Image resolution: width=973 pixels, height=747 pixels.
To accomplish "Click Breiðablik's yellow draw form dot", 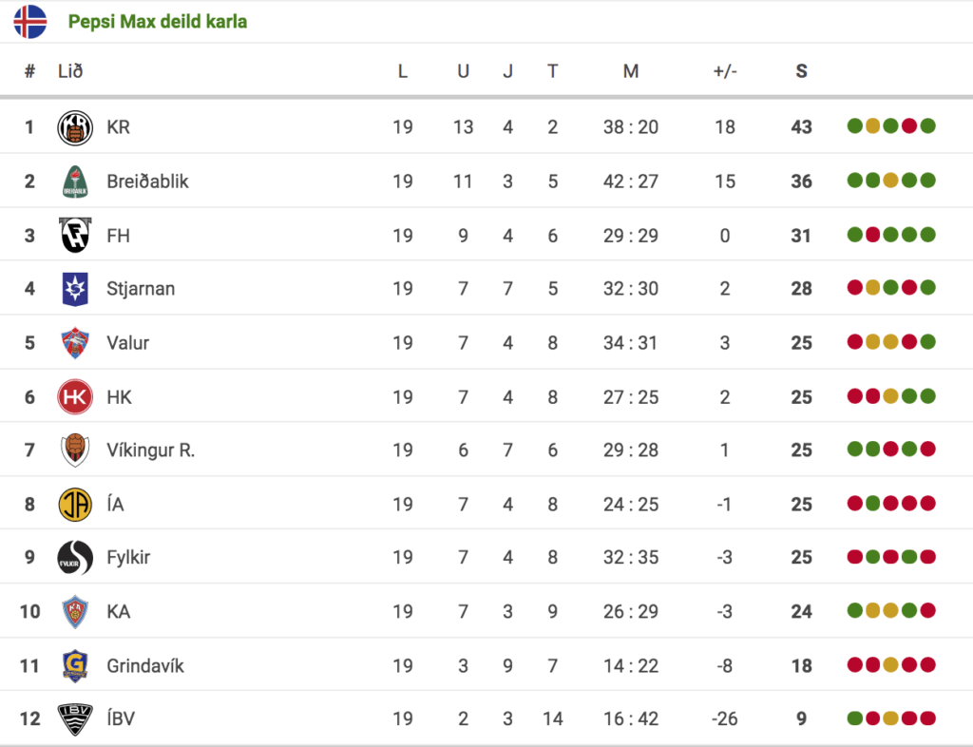I will (x=891, y=181).
